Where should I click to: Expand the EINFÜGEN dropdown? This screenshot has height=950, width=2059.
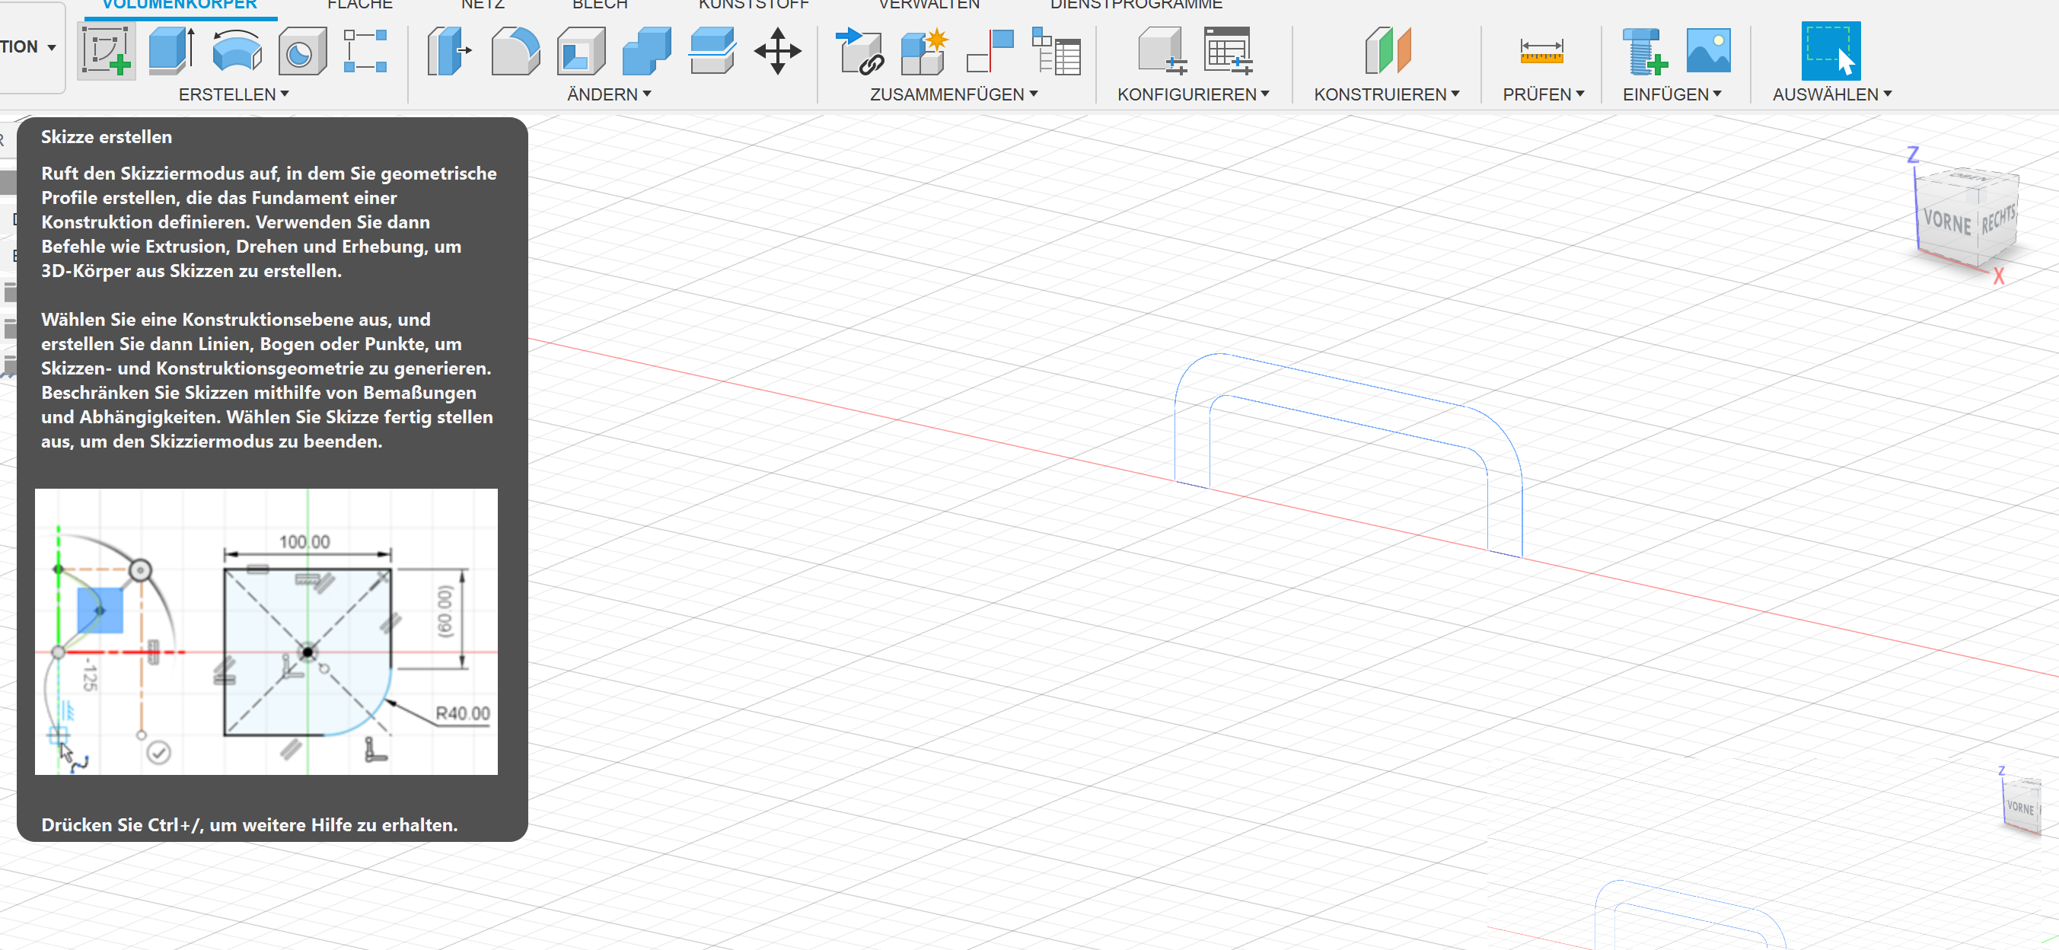(x=1672, y=94)
